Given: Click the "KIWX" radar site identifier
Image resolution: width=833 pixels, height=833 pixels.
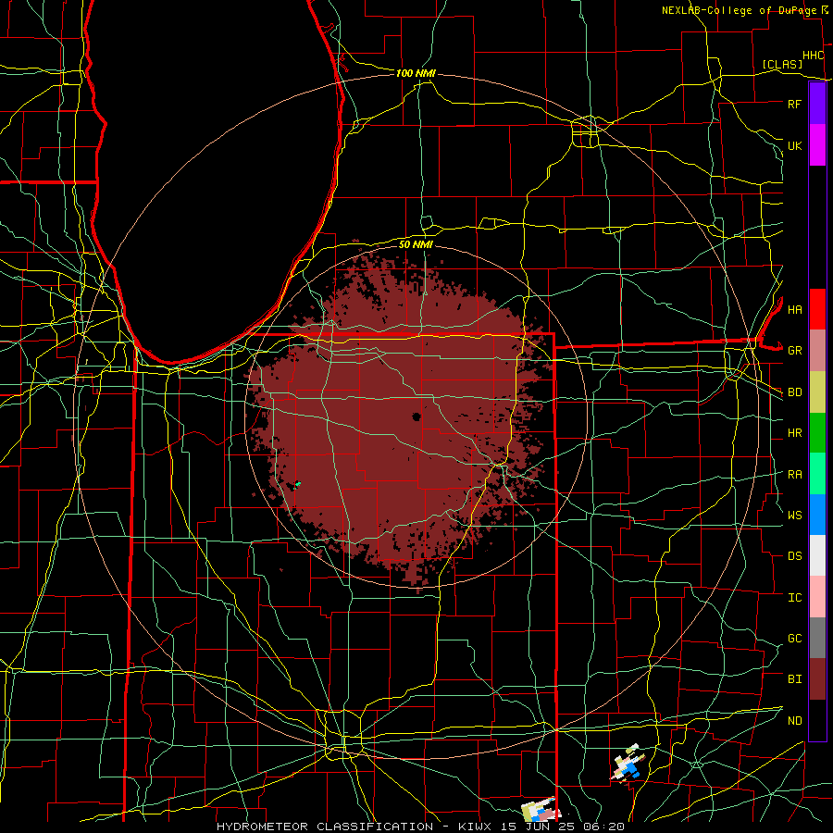Looking at the screenshot, I should (x=476, y=827).
